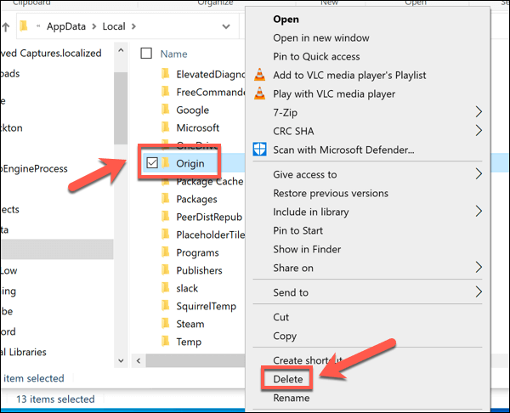
Task: Click the Google folder name
Action: [x=193, y=110]
